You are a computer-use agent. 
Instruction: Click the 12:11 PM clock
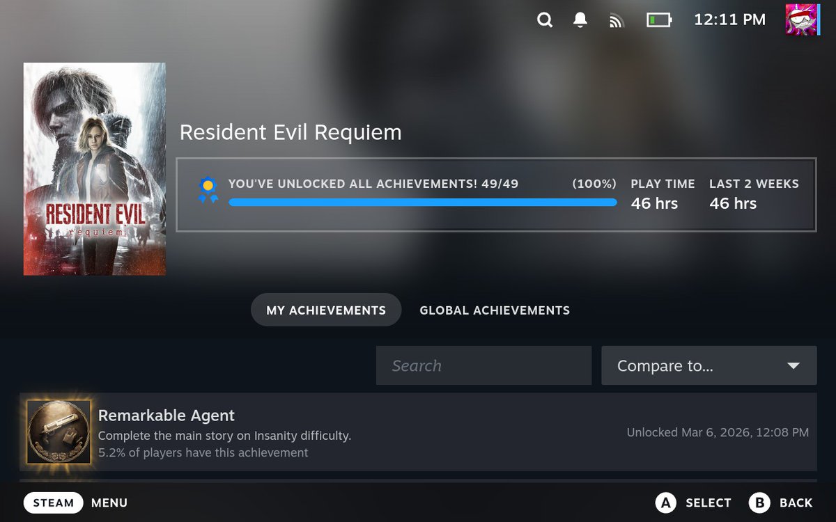(729, 20)
